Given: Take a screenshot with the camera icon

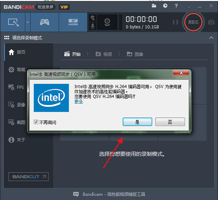Looking at the screenshot, I should 211,22.
